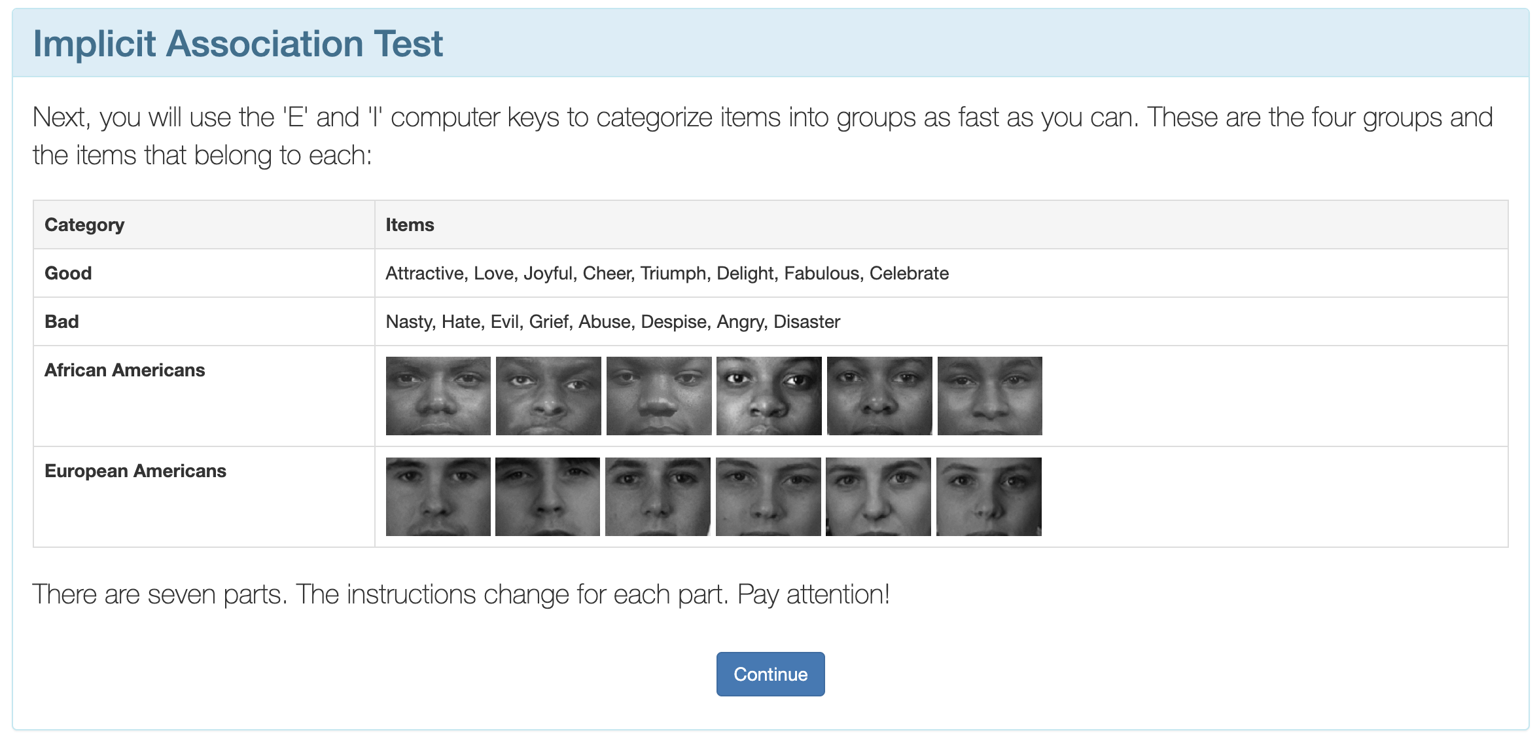Select the fourth African Americans face thumbnail

(768, 395)
